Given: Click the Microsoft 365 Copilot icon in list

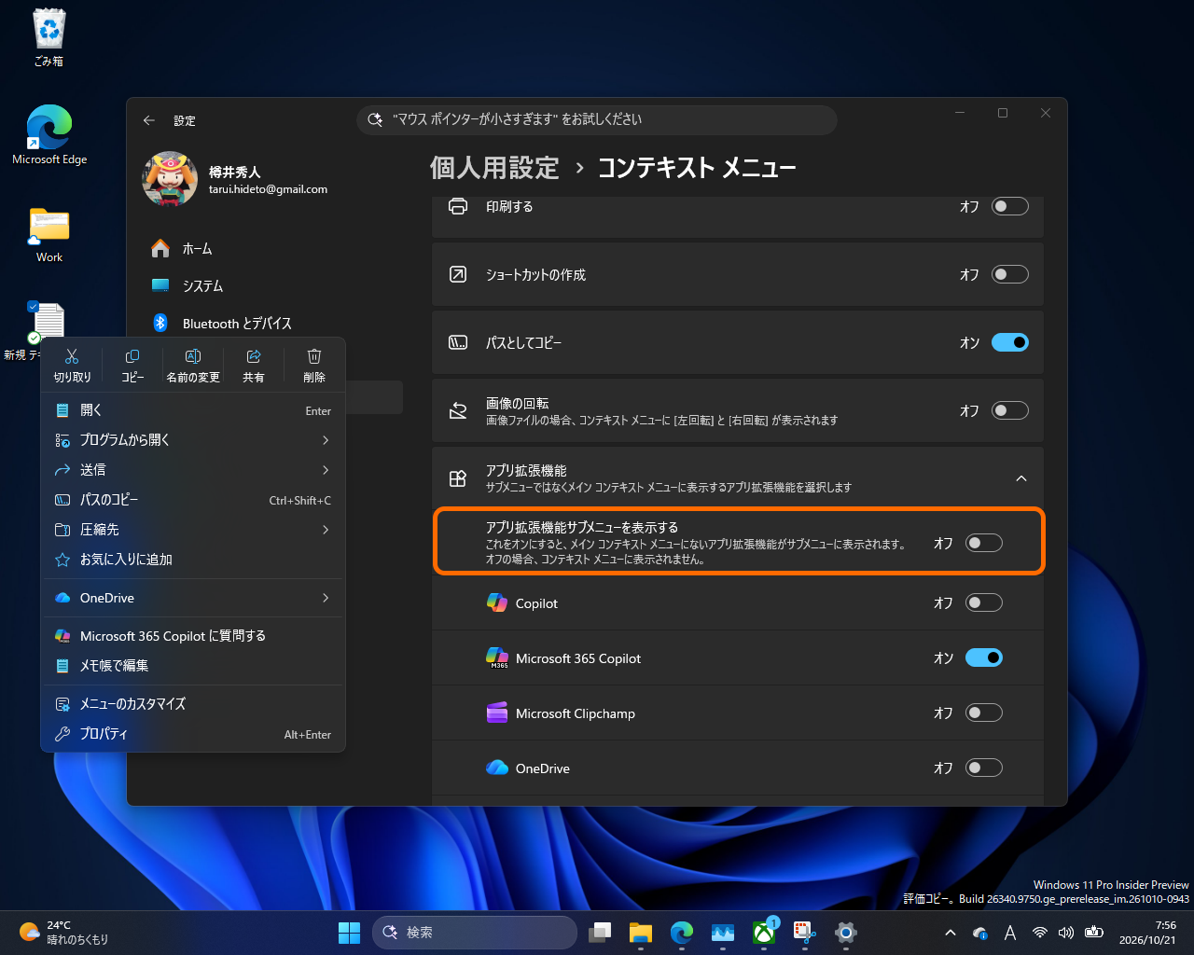Looking at the screenshot, I should coord(497,657).
